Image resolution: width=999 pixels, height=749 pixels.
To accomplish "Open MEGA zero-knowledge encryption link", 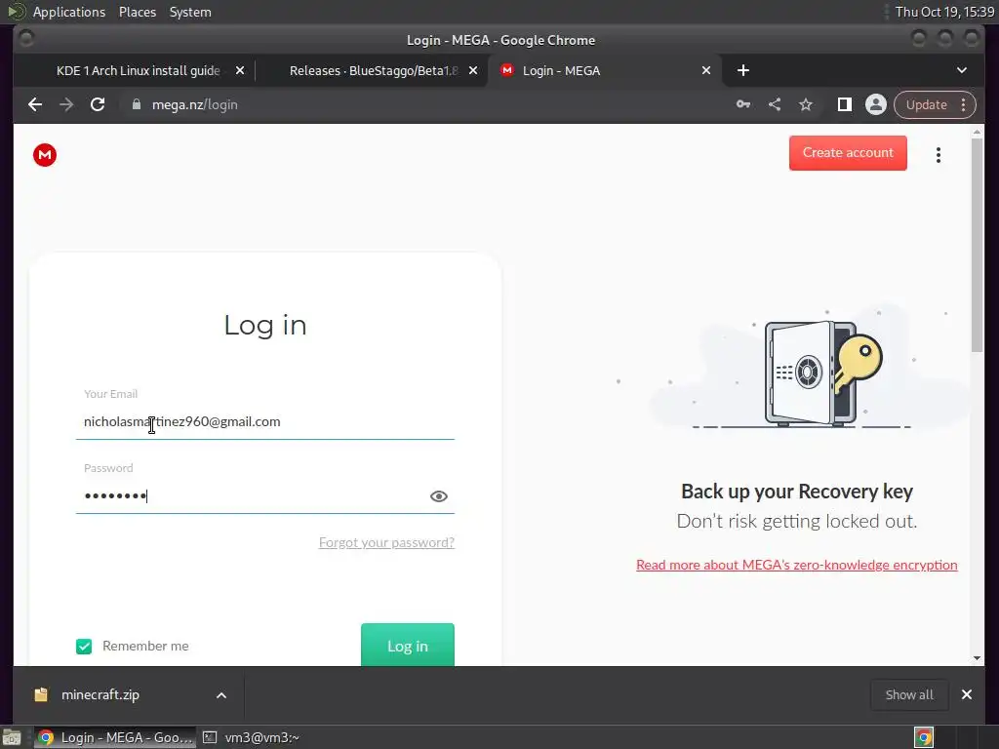I will (x=796, y=565).
